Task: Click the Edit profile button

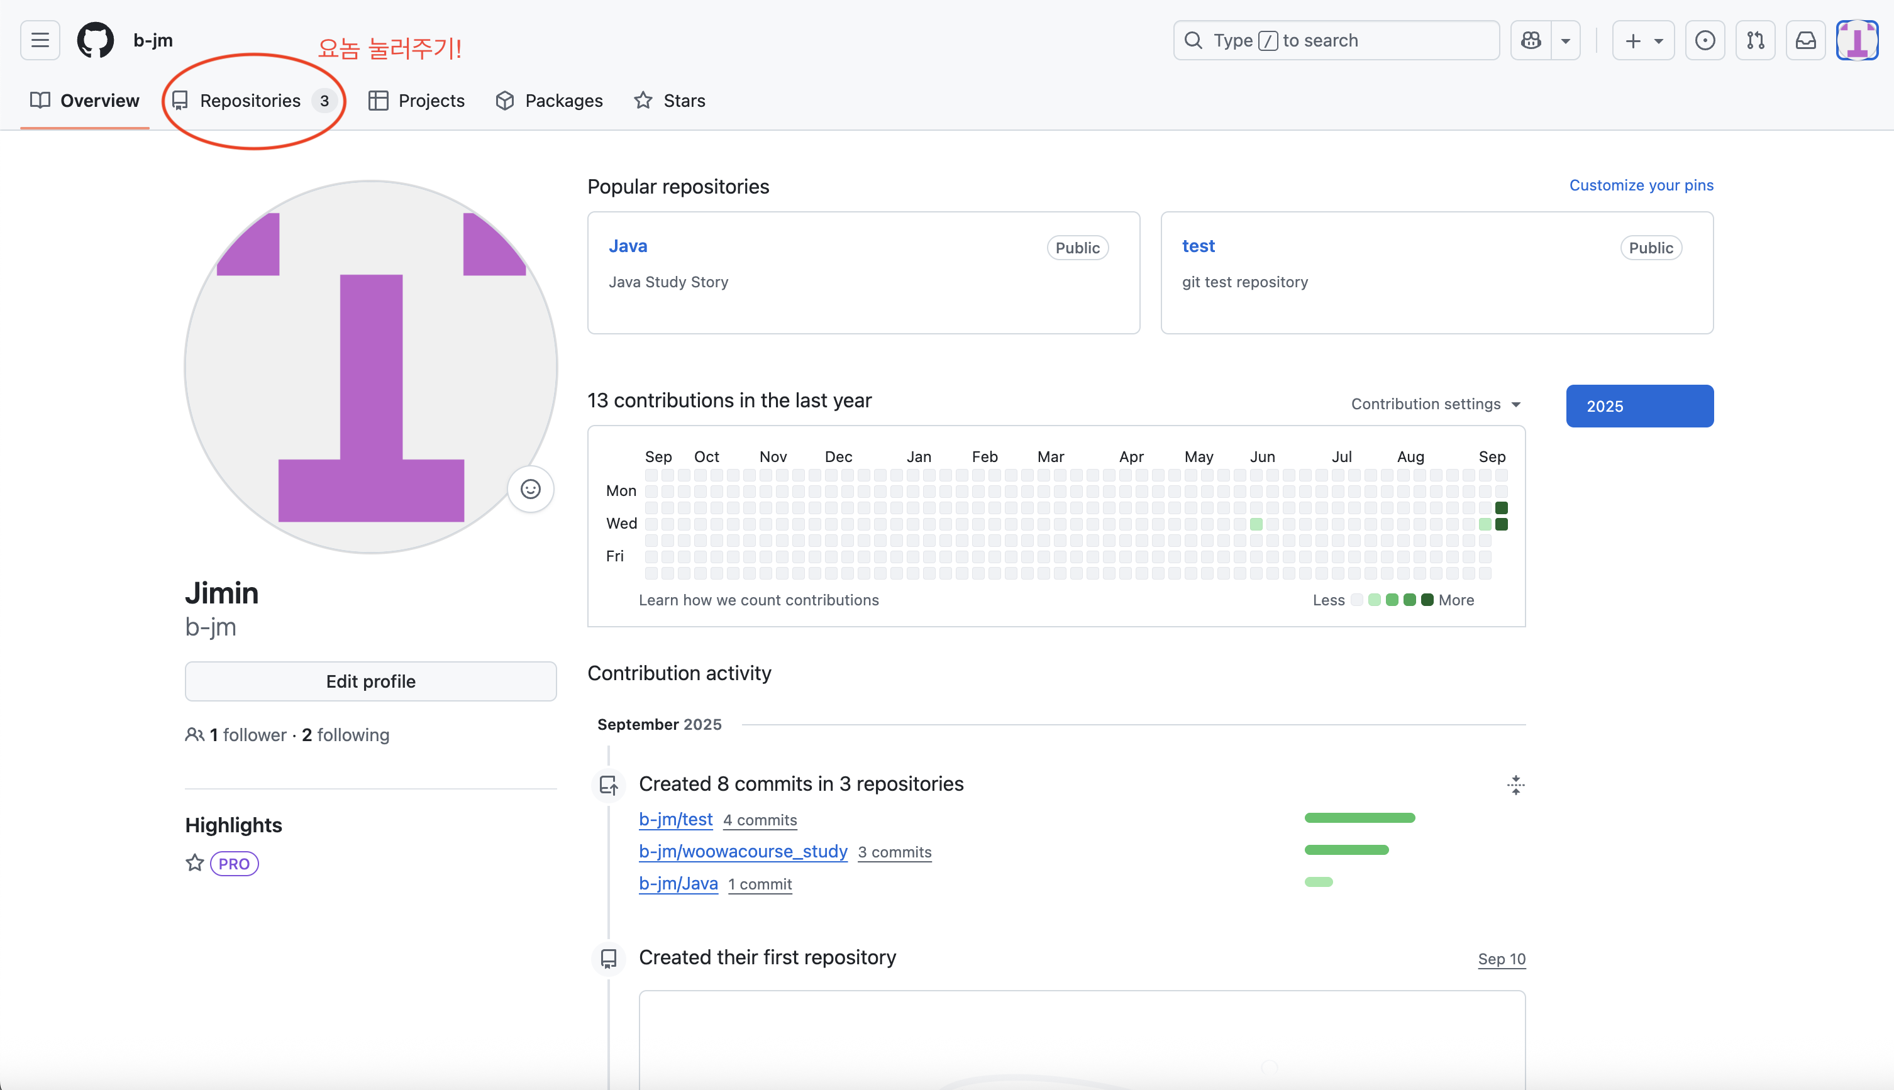Action: tap(371, 681)
